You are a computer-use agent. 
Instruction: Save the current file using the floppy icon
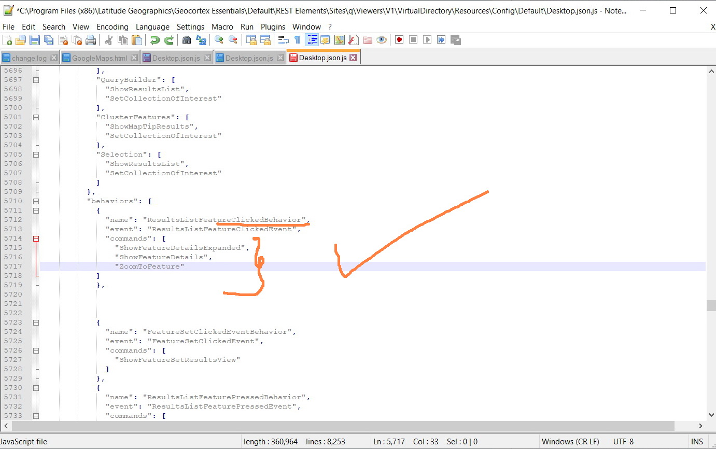click(x=35, y=40)
